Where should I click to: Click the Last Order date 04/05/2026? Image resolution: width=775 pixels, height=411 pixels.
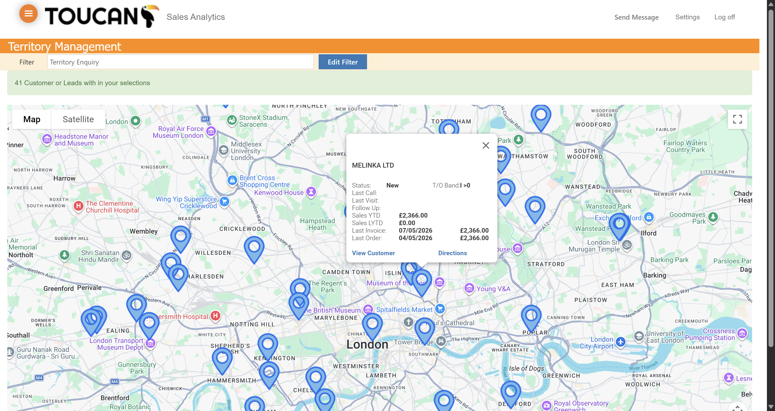coord(415,238)
